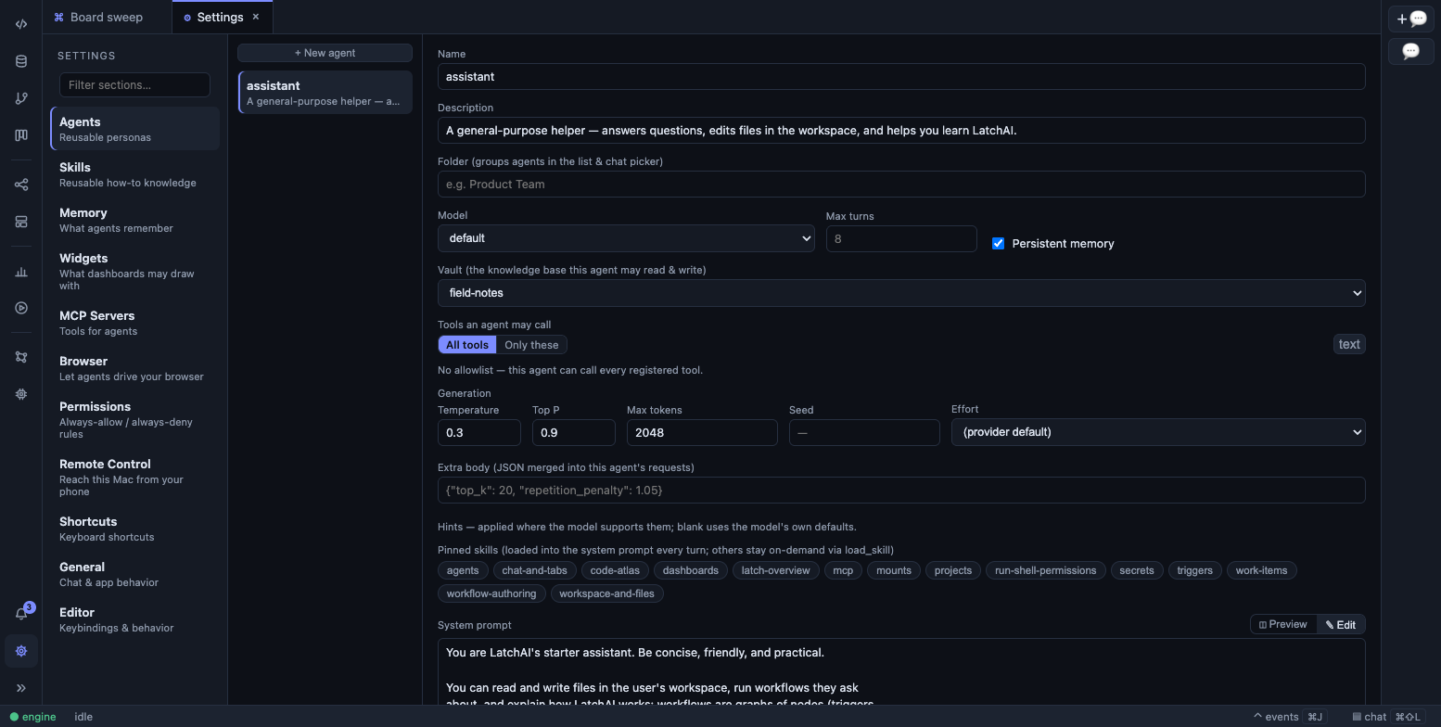Click the Folder input field
Viewport: 1441px width, 727px height.
click(x=901, y=184)
